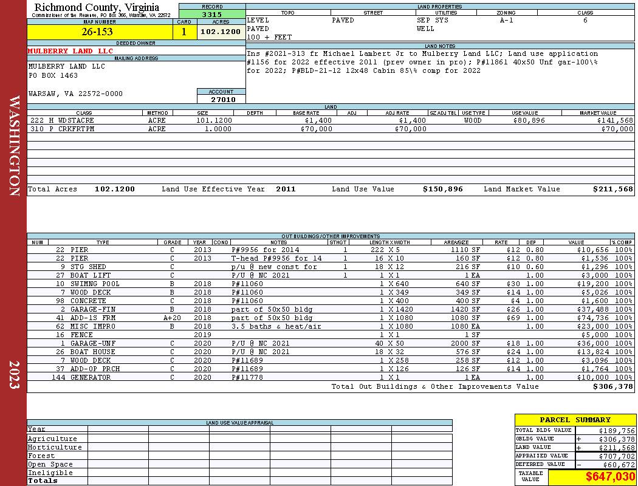This screenshot has height=486, width=638.
Task: Click value $37,488 for garage
Action: (593, 309)
